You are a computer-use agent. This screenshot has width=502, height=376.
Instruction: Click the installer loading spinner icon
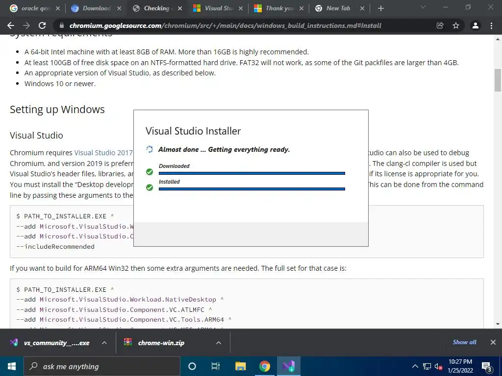pyautogui.click(x=150, y=149)
